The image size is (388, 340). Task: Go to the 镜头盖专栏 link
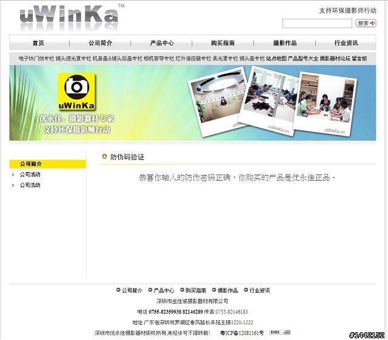coord(252,58)
